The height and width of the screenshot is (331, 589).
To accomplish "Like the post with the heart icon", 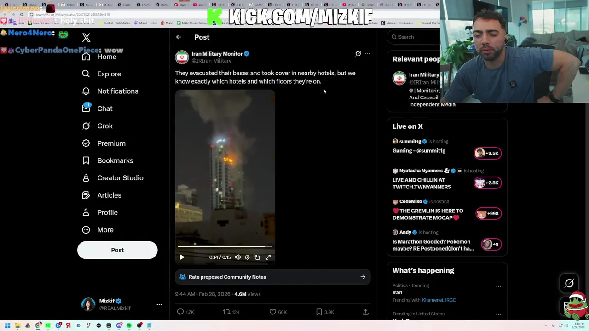I will coord(273,312).
